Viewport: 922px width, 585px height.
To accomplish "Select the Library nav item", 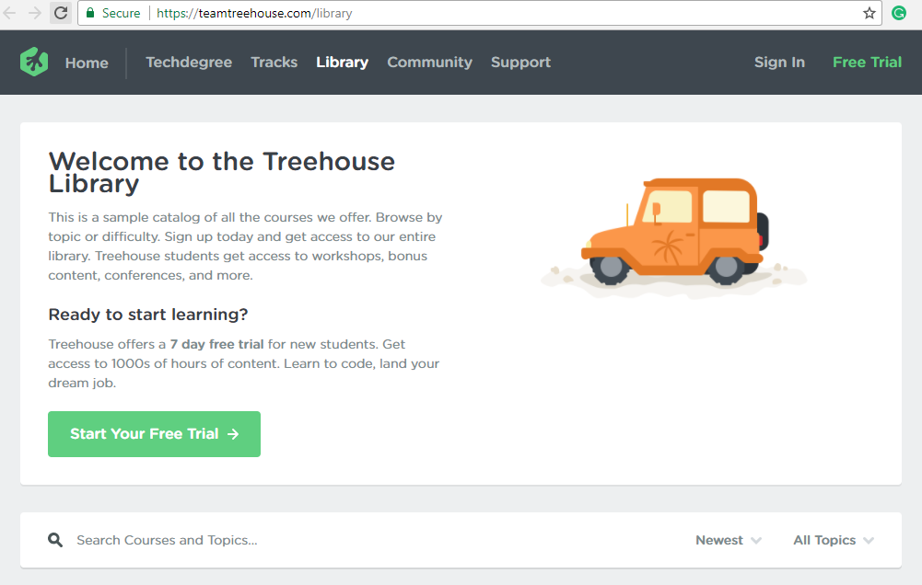I will coord(343,63).
